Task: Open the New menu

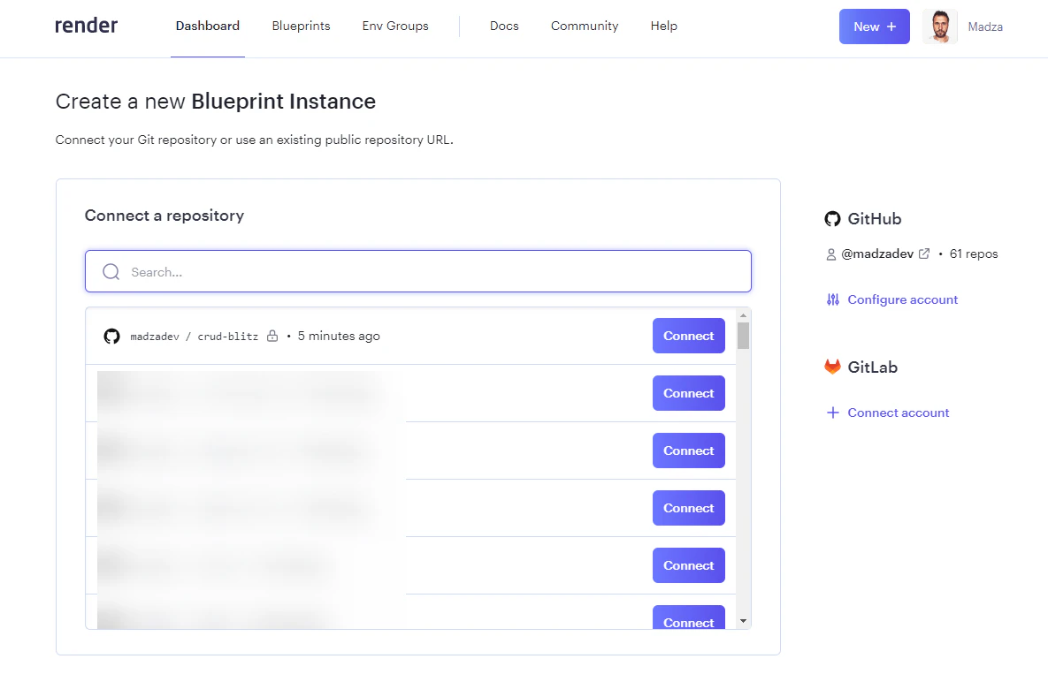Action: coord(874,27)
